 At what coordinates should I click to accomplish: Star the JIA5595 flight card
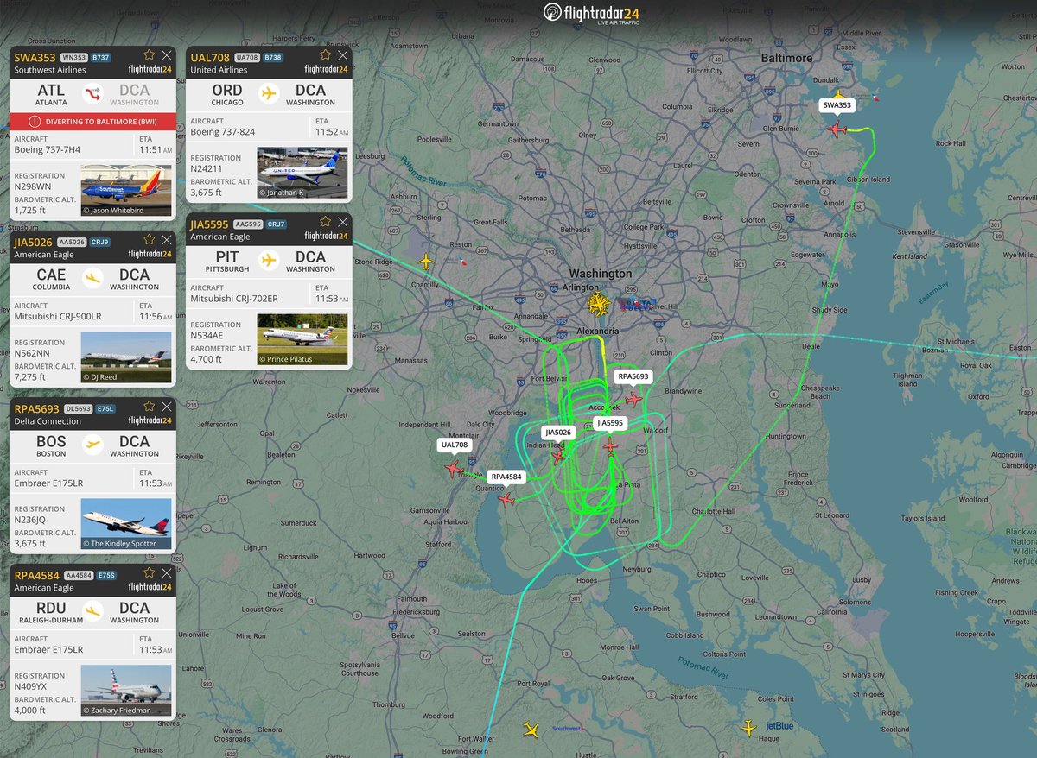click(326, 222)
